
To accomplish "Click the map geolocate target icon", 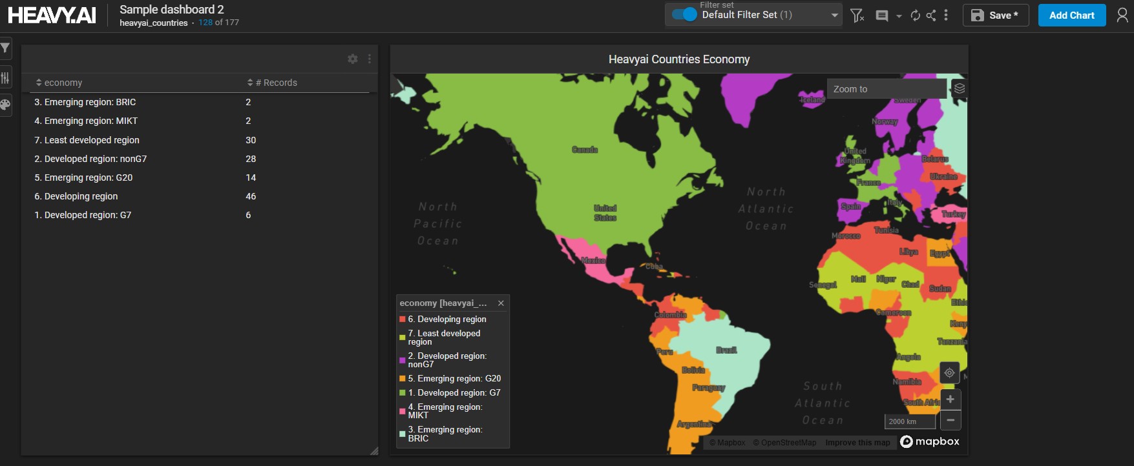I will click(x=949, y=372).
